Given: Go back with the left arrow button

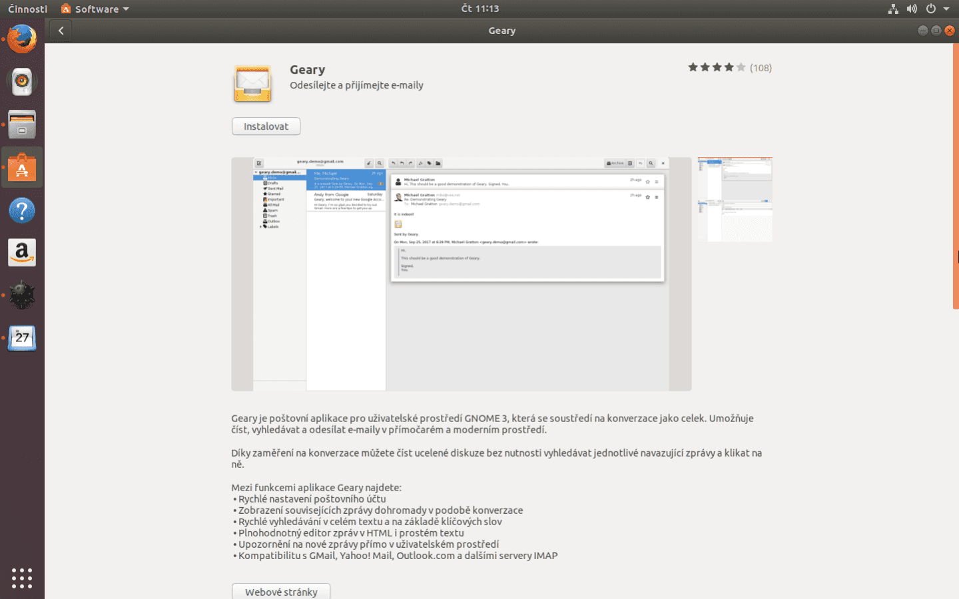Looking at the screenshot, I should tap(60, 30).
